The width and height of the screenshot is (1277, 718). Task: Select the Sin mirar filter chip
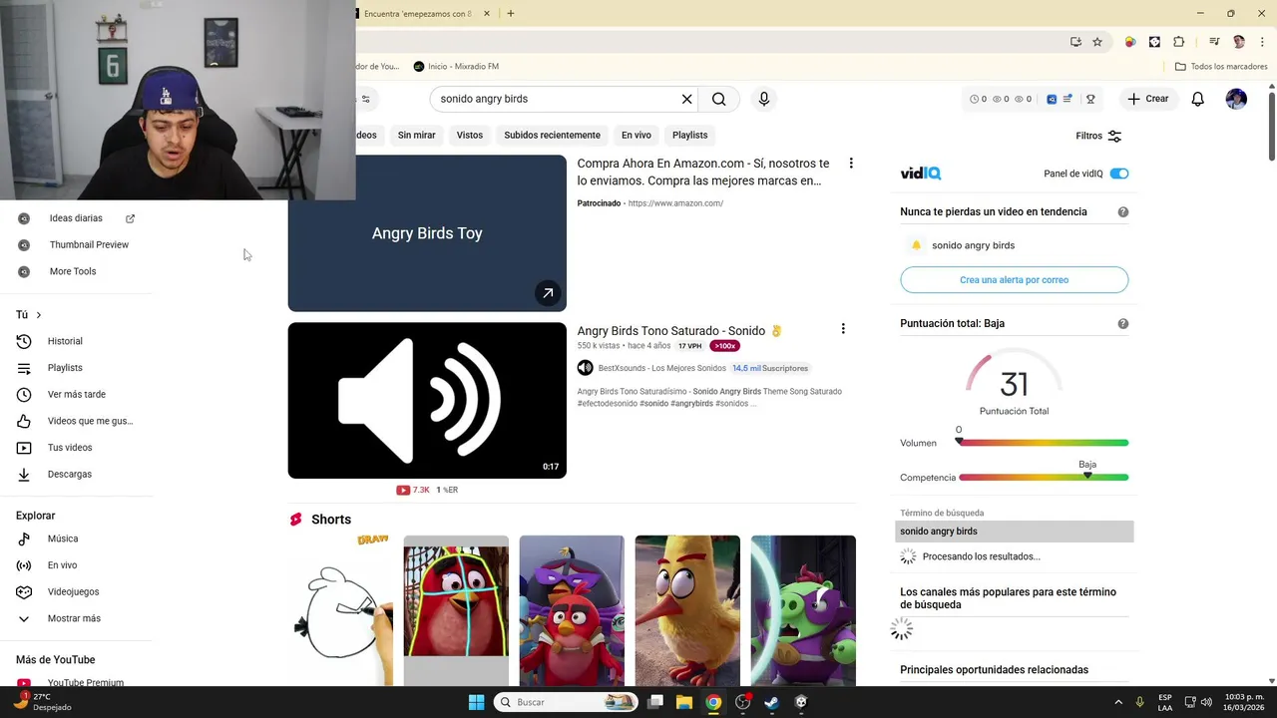(416, 135)
